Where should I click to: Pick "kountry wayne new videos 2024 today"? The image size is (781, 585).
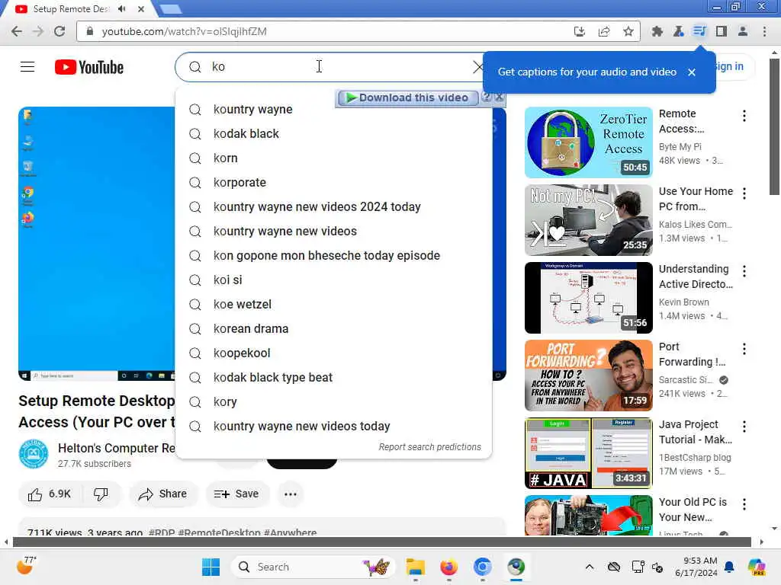[x=333, y=207]
